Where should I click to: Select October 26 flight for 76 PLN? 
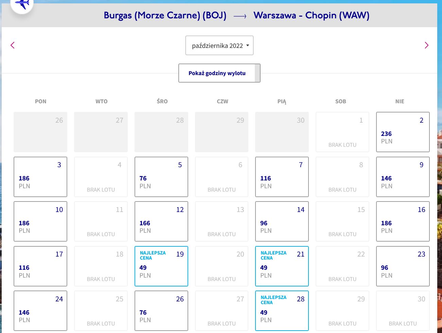click(161, 311)
